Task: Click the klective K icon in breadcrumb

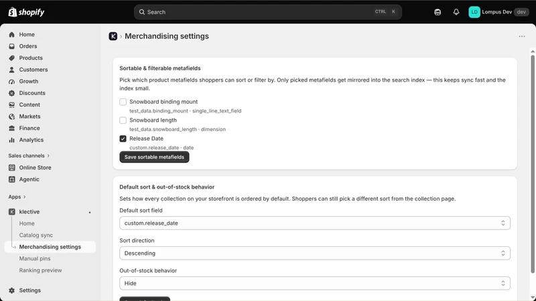Action: 113,36
